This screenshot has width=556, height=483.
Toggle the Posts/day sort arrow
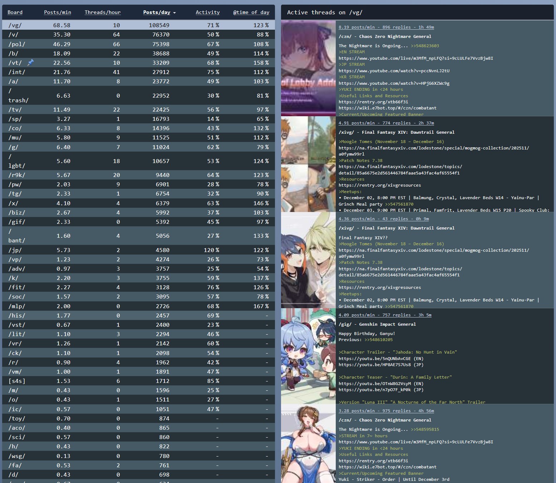point(174,13)
